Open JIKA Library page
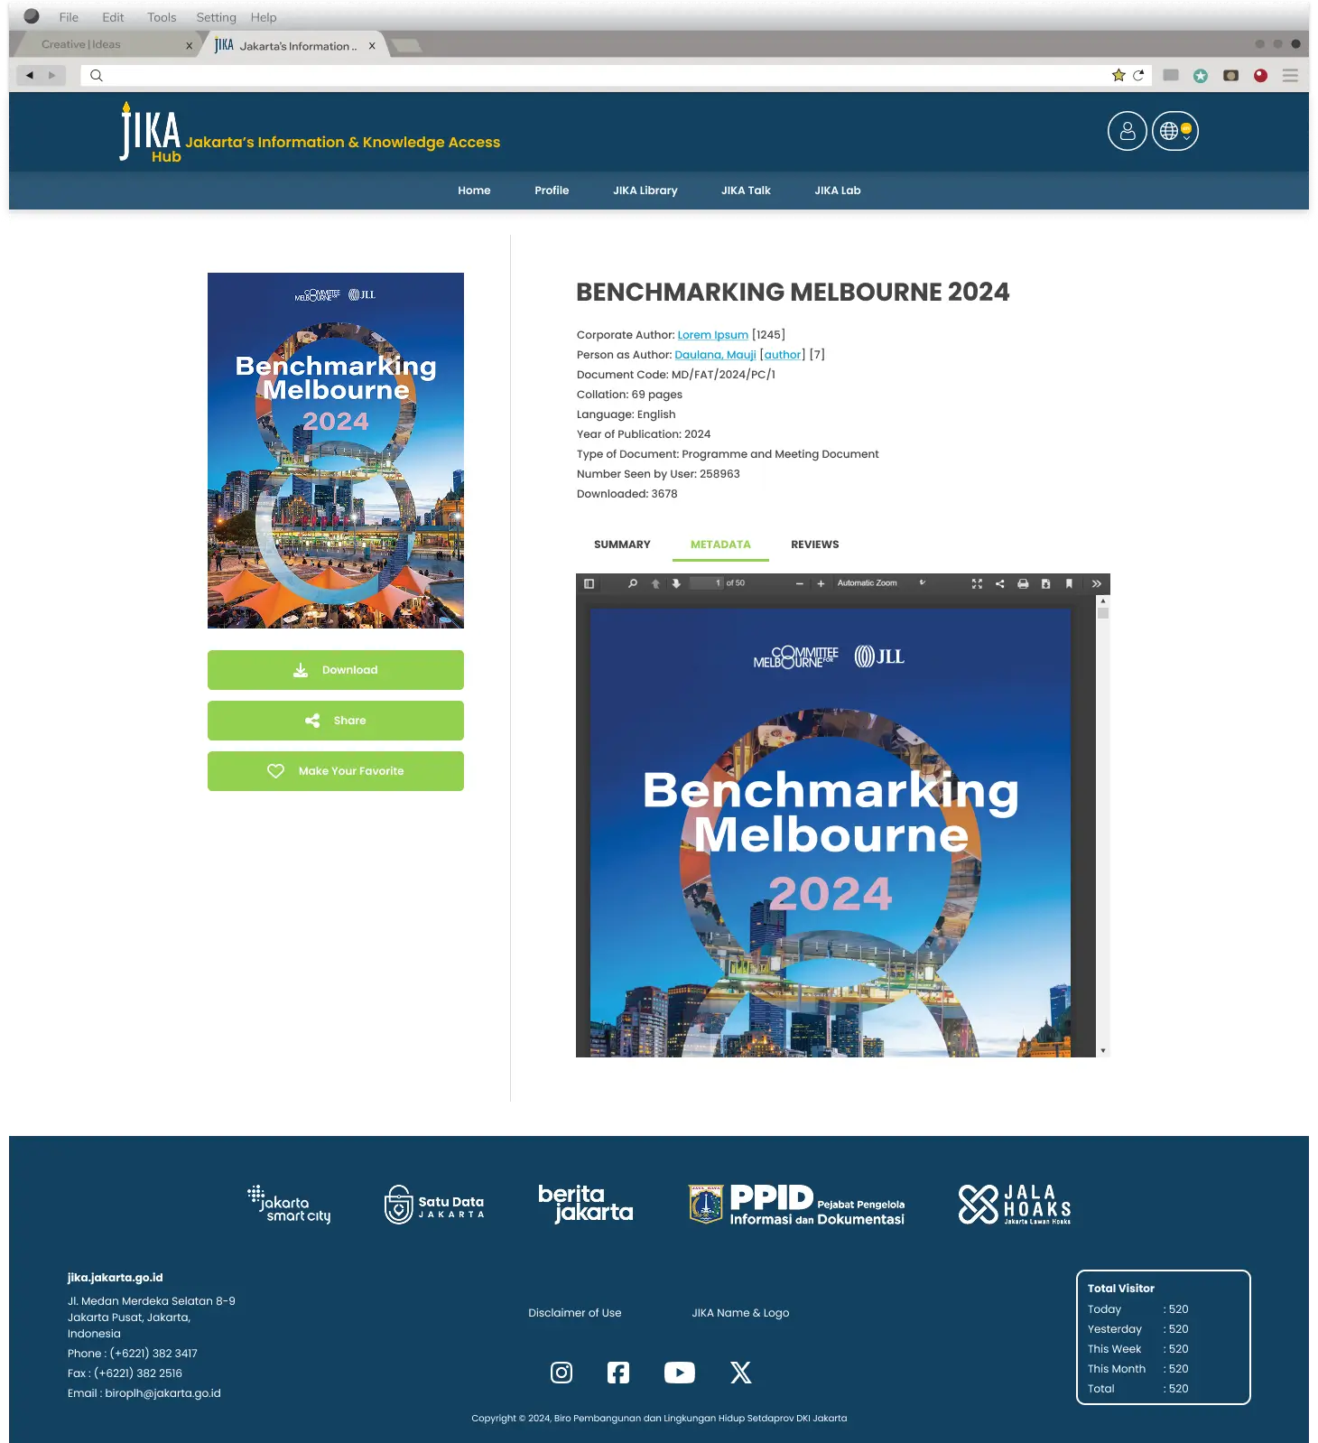Image resolution: width=1318 pixels, height=1443 pixels. [645, 191]
